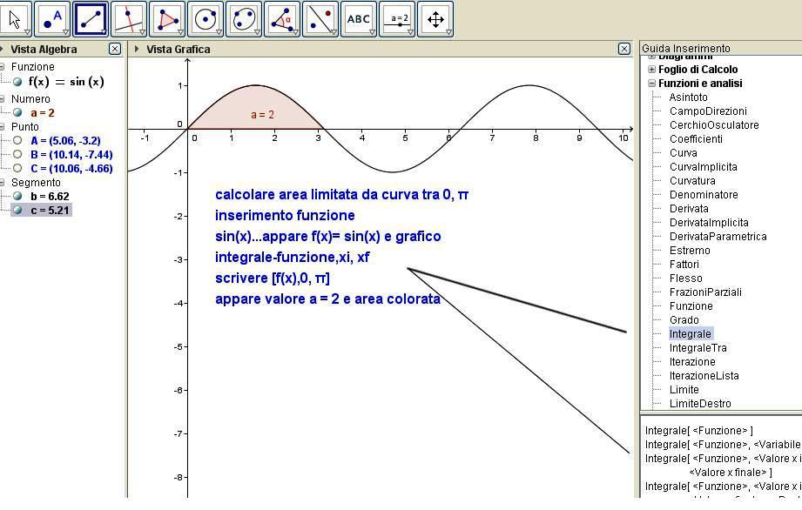The width and height of the screenshot is (802, 510).
Task: Select the Grado command
Action: pyautogui.click(x=684, y=320)
